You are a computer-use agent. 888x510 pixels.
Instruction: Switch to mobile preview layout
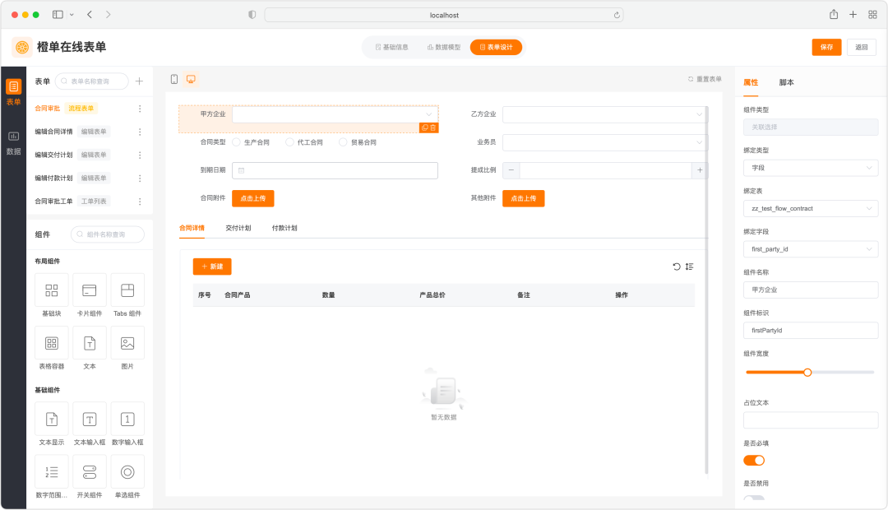[x=174, y=79]
